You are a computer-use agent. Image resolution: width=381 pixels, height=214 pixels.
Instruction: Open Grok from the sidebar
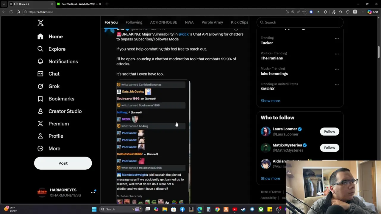pos(48,86)
